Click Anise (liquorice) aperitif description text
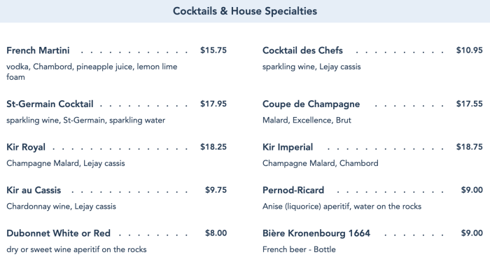 tap(342, 207)
